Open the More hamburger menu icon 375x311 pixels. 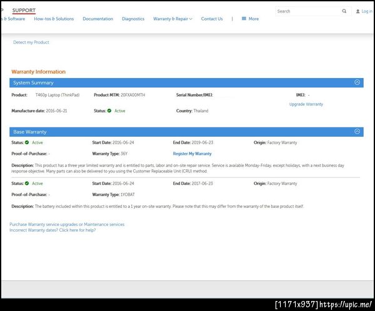tap(244, 18)
